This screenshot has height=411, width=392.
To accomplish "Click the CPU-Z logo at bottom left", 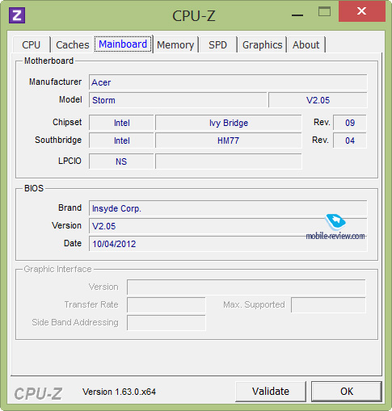I will coord(38,393).
